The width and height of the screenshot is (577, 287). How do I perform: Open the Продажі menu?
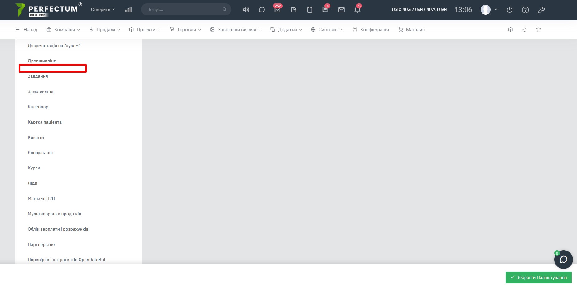105,30
